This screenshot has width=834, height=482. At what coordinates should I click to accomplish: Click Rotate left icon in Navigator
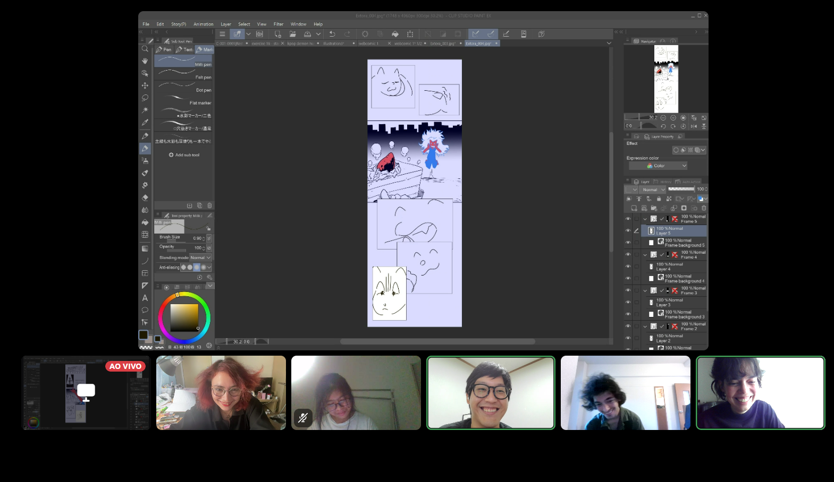(x=663, y=126)
